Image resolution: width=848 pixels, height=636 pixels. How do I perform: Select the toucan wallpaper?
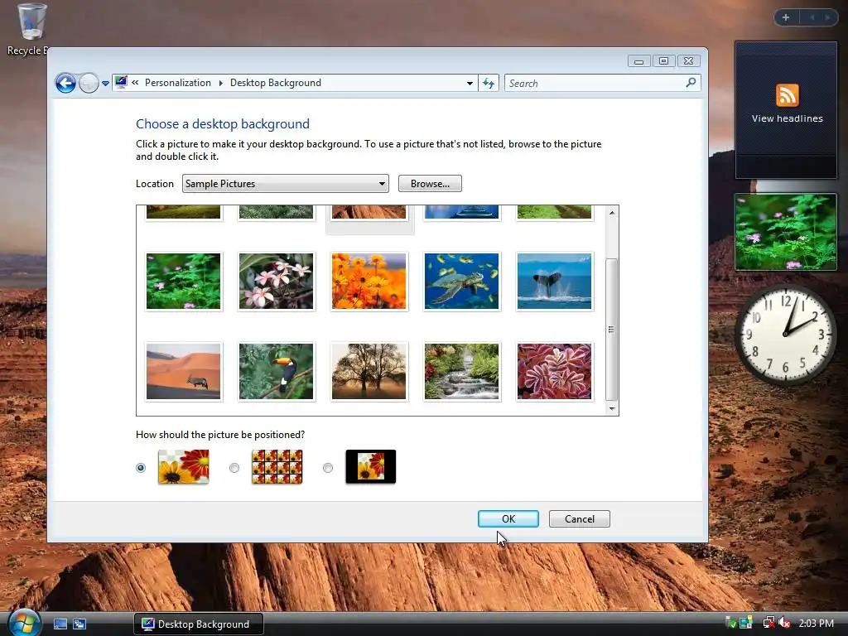(x=276, y=372)
